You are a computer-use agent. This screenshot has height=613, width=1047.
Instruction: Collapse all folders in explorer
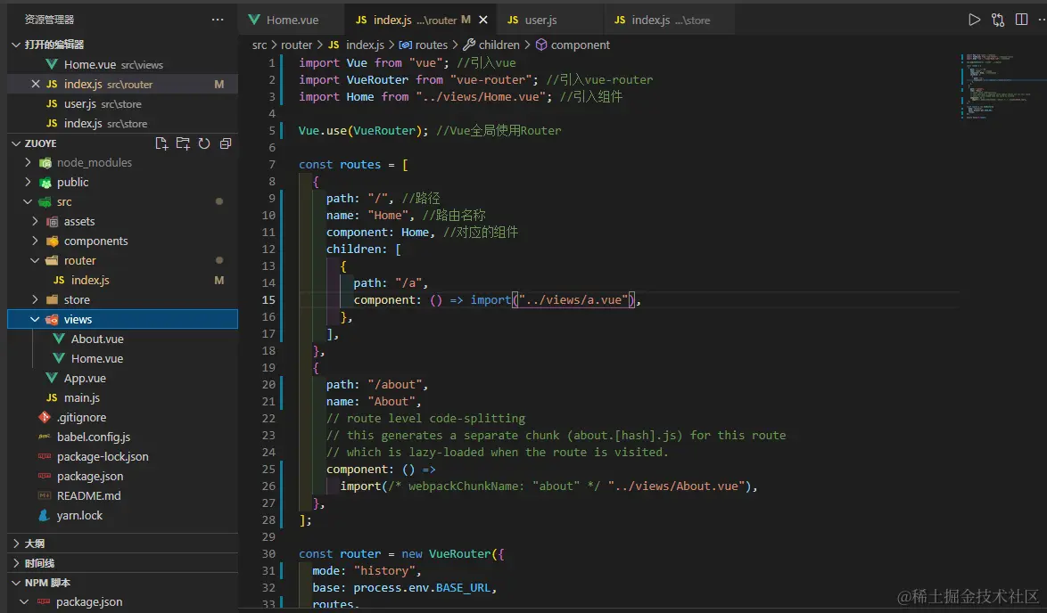point(226,143)
